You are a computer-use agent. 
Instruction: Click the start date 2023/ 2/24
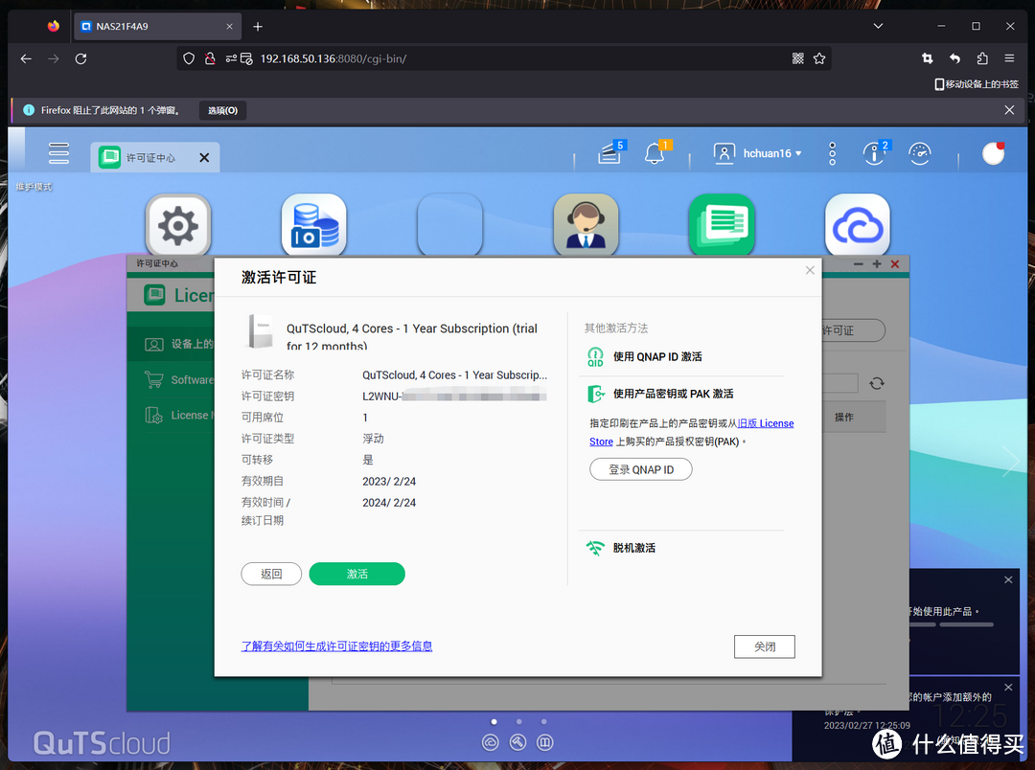click(x=389, y=482)
